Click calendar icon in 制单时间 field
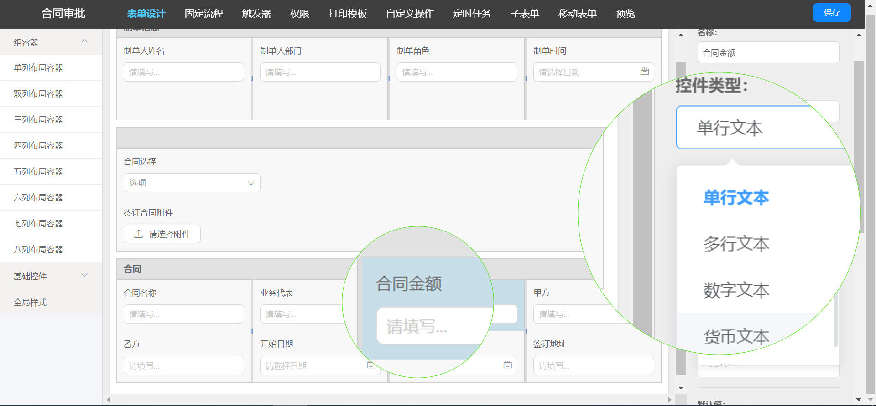Image resolution: width=876 pixels, height=406 pixels. [x=644, y=72]
